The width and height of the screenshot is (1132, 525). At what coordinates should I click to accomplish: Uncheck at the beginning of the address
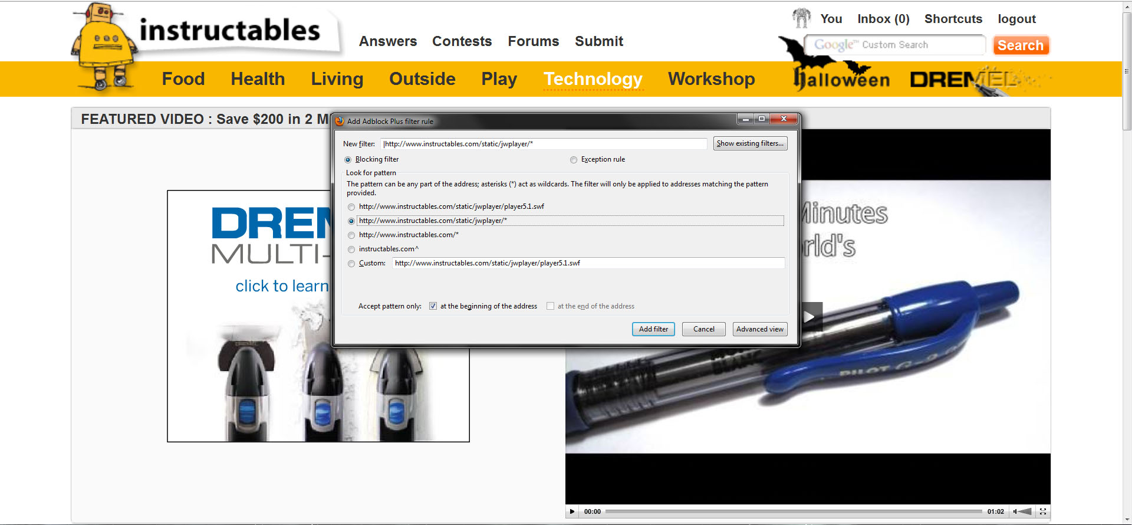pyautogui.click(x=433, y=306)
